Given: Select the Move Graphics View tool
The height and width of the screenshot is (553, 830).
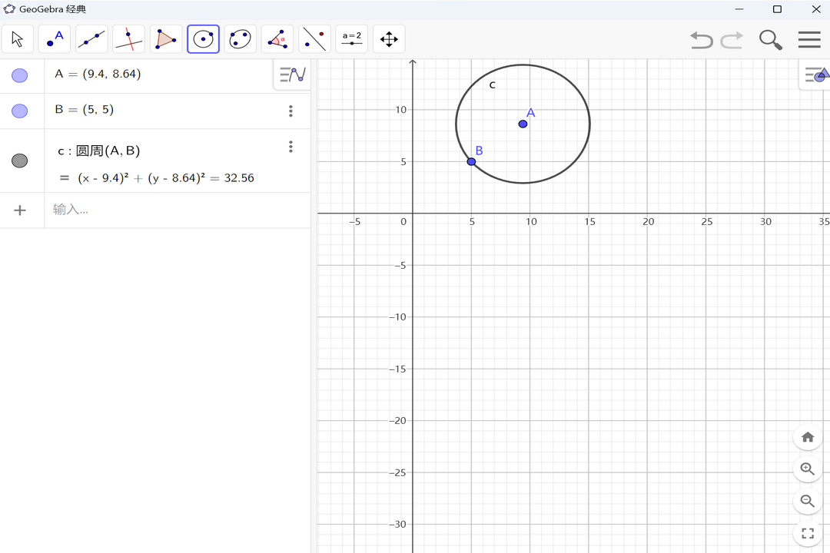Looking at the screenshot, I should 389,38.
